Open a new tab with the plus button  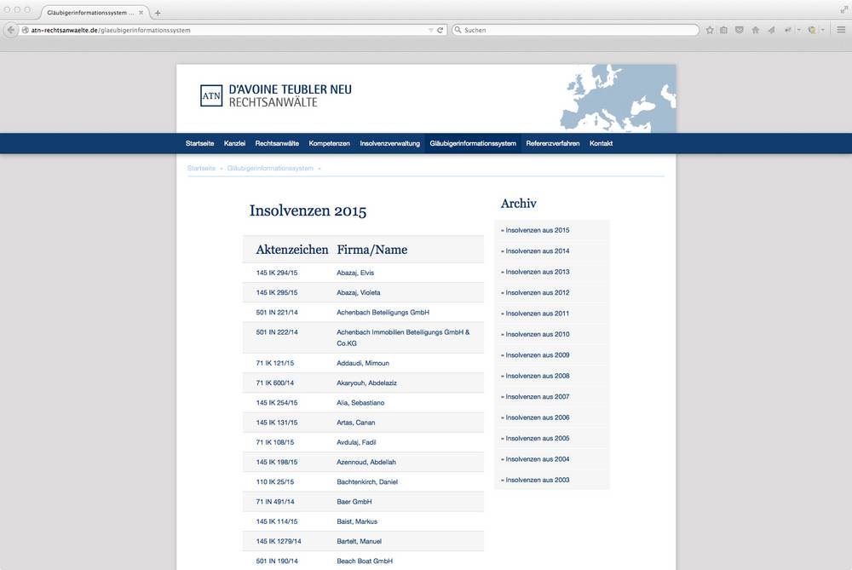[158, 13]
